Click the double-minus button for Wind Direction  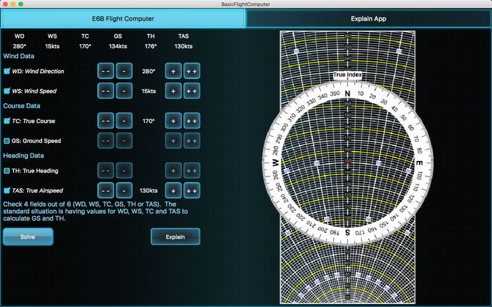106,71
